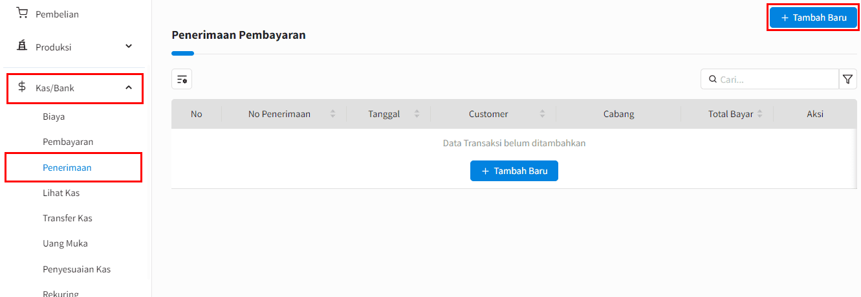Sort by the Total Bayar column arrows
861x297 pixels.
point(759,114)
